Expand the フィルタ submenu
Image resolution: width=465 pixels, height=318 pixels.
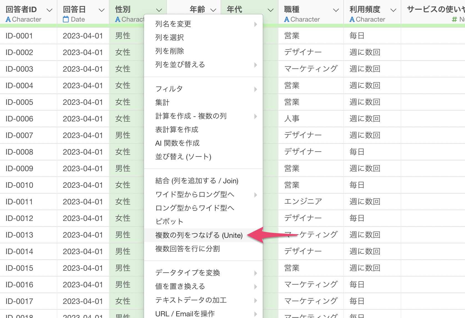(x=203, y=89)
